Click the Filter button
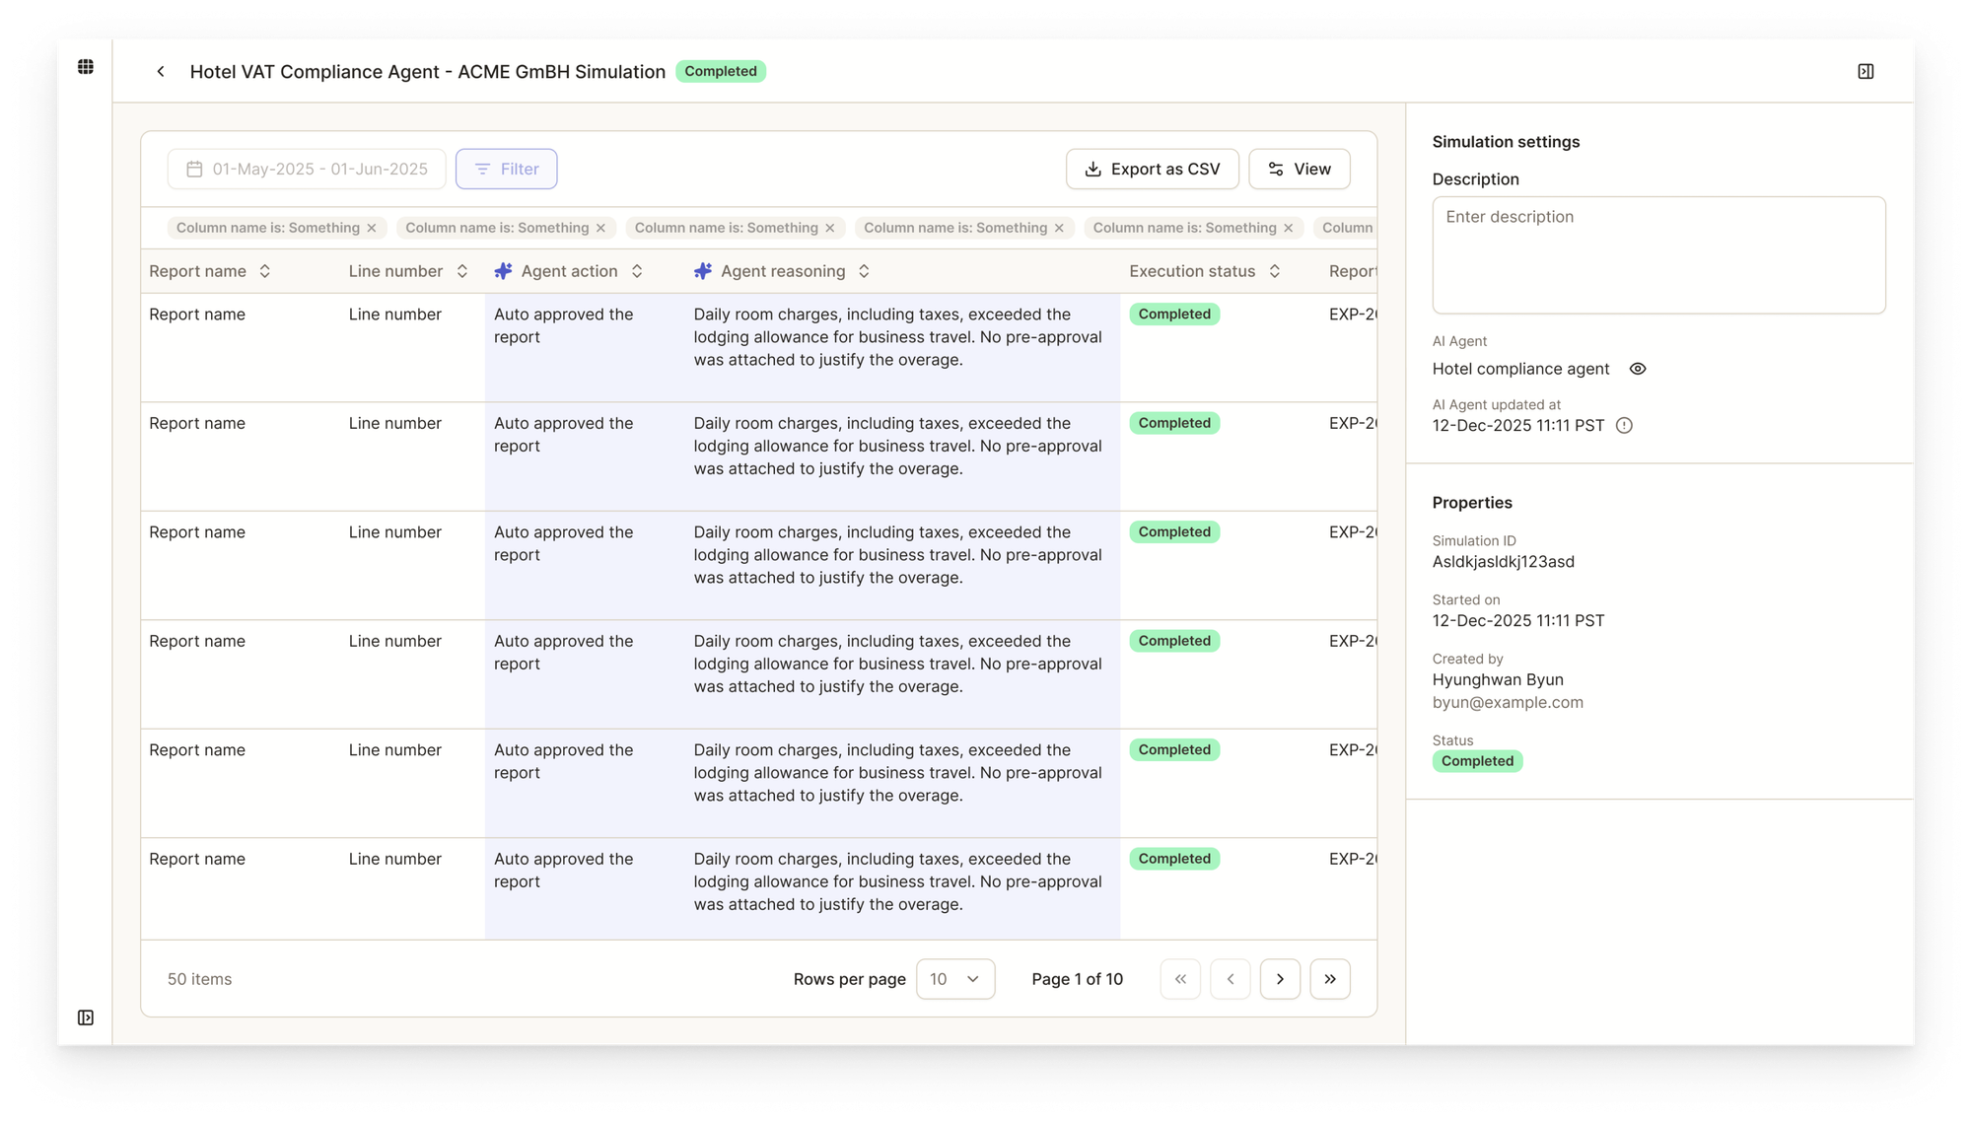Viewport: 1972px width, 1122px height. click(506, 170)
